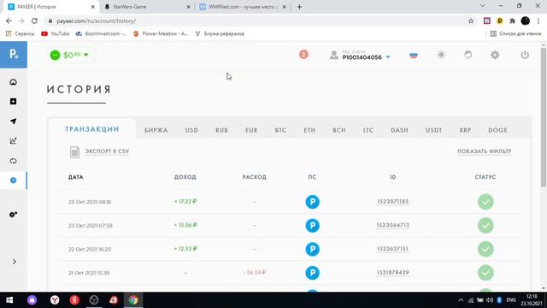Click ПОКАЗАТЬ ФИЛЬТР link
Viewport: 547px width, 308px height.
tap(485, 151)
